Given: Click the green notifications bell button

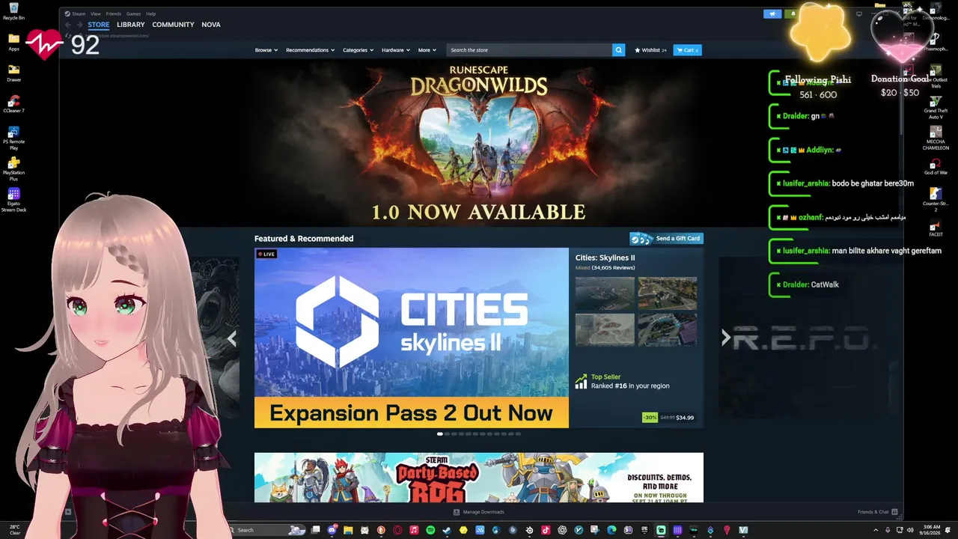Looking at the screenshot, I should [792, 13].
